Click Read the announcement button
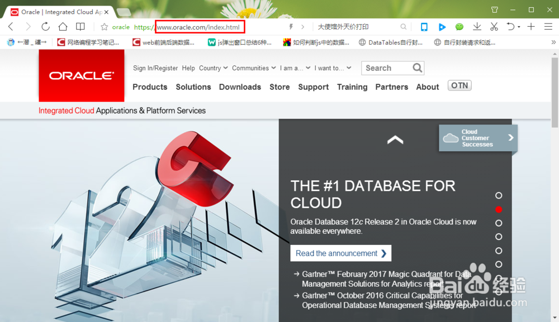The height and width of the screenshot is (322, 559). click(x=341, y=253)
